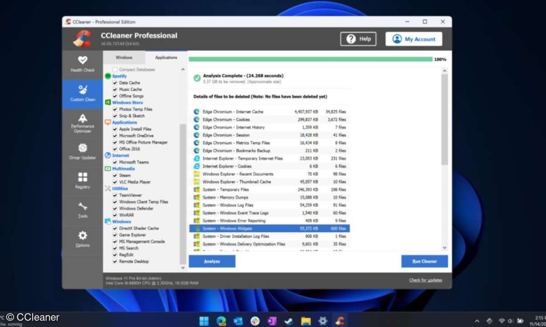The width and height of the screenshot is (546, 327).
Task: Show hidden system tray icons chevron
Action: 477,321
